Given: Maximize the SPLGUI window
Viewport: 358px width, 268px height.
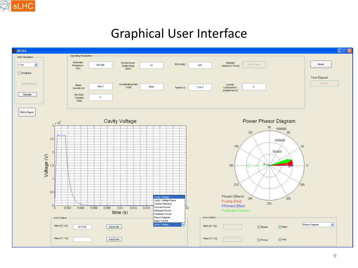Looking at the screenshot, I should click(x=345, y=51).
